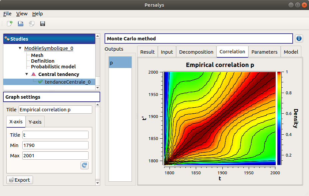Import a Python script
The height and width of the screenshot is (196, 309).
click(31, 23)
